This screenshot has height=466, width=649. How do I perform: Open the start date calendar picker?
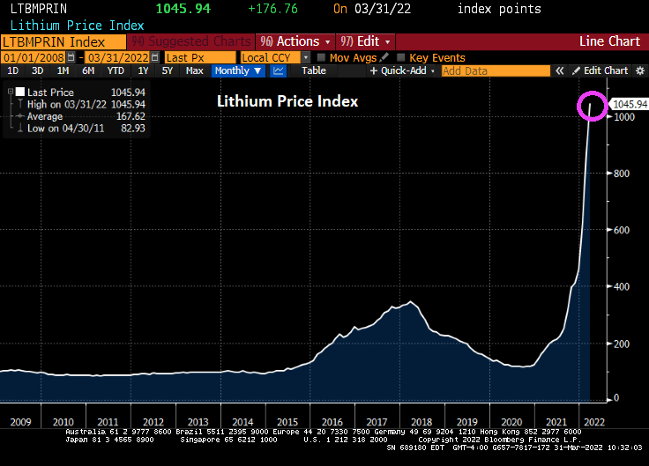[70, 57]
